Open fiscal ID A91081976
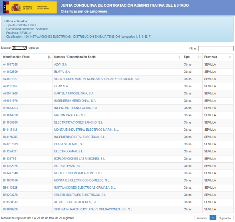This screenshot has height=222, width=235. tap(10, 101)
